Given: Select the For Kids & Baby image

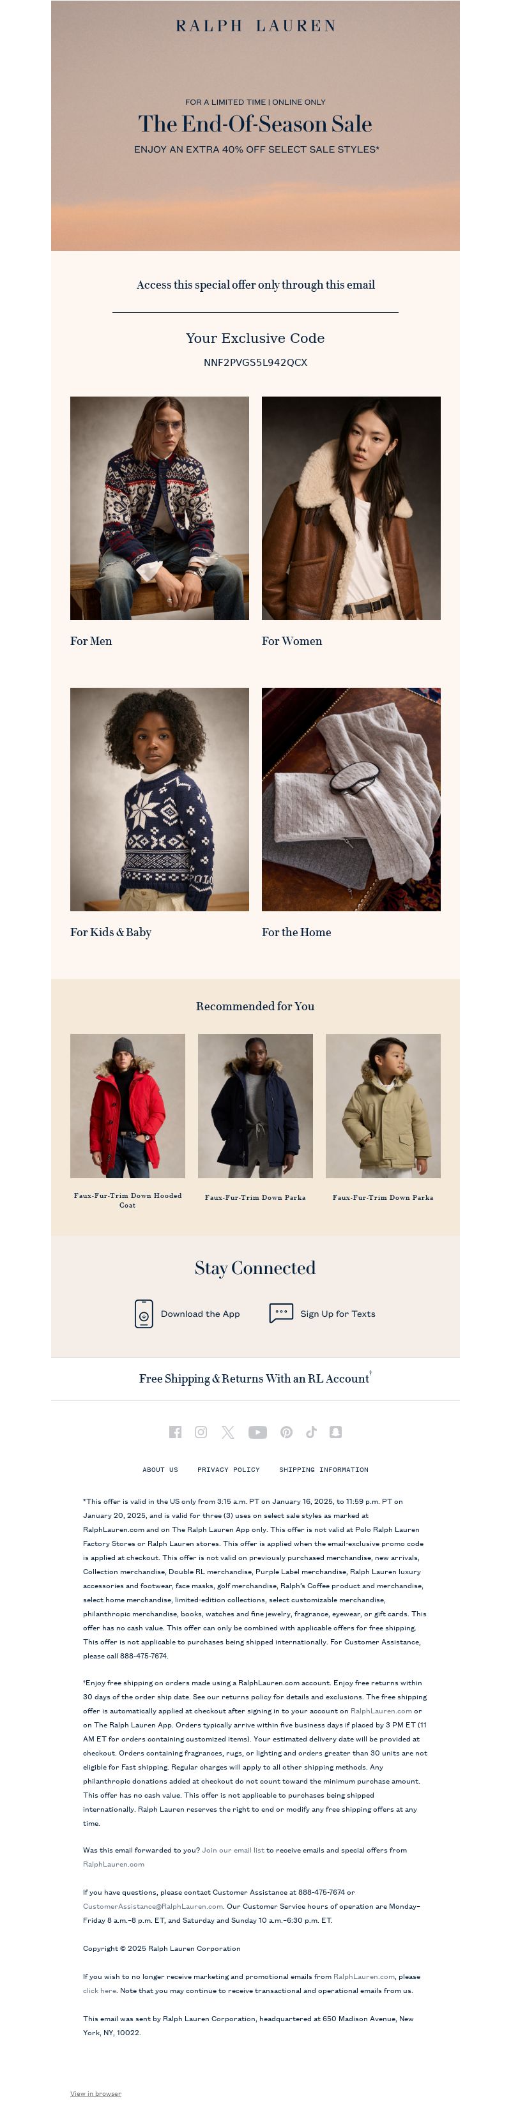Looking at the screenshot, I should [x=160, y=799].
